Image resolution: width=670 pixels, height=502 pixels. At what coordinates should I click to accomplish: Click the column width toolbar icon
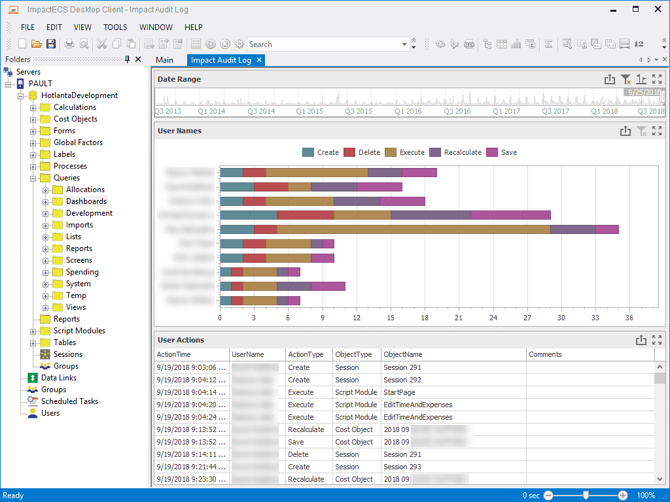624,44
